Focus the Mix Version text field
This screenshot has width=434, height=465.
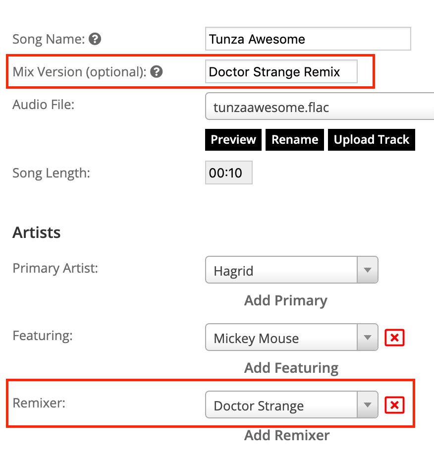point(281,72)
